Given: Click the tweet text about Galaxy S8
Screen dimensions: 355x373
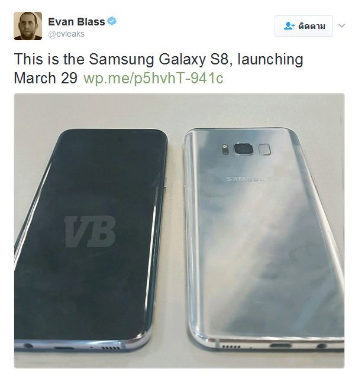Looking at the screenshot, I should pyautogui.click(x=159, y=69).
